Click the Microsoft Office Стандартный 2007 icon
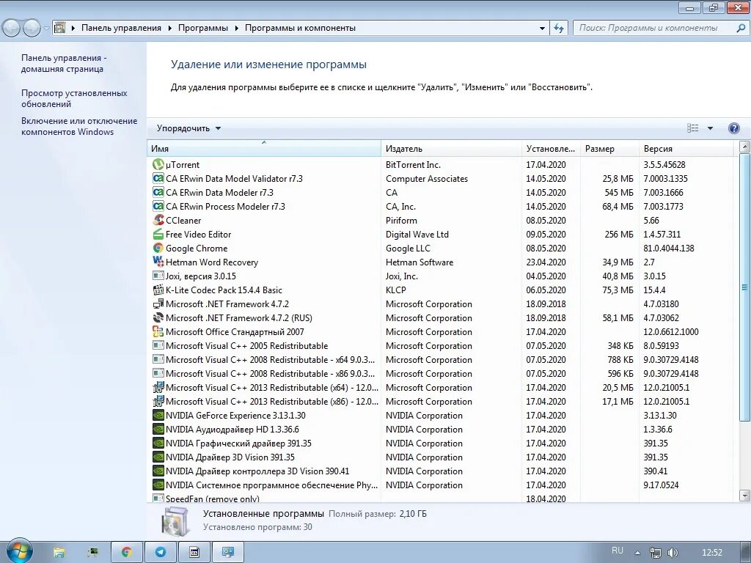 point(158,331)
